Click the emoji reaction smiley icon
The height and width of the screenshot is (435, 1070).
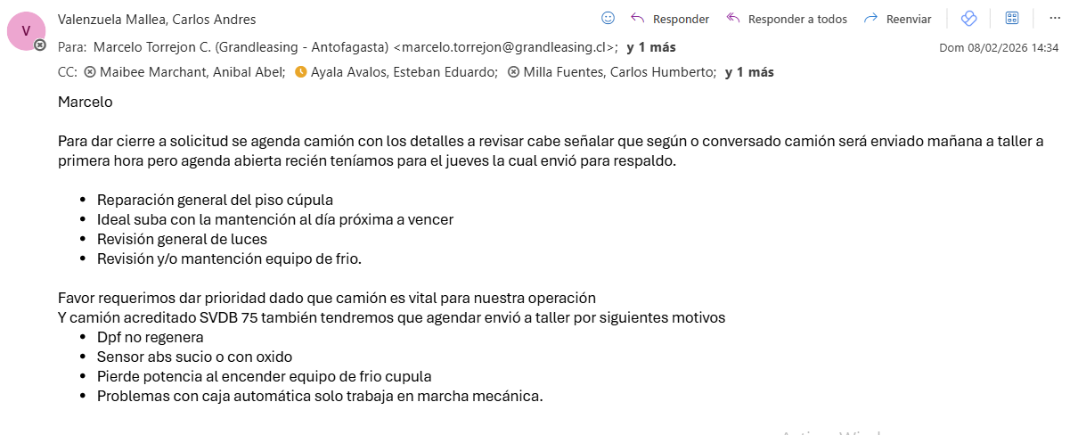click(x=609, y=18)
